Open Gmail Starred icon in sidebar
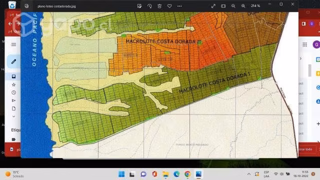The height and width of the screenshot is (180, 320). (13, 84)
